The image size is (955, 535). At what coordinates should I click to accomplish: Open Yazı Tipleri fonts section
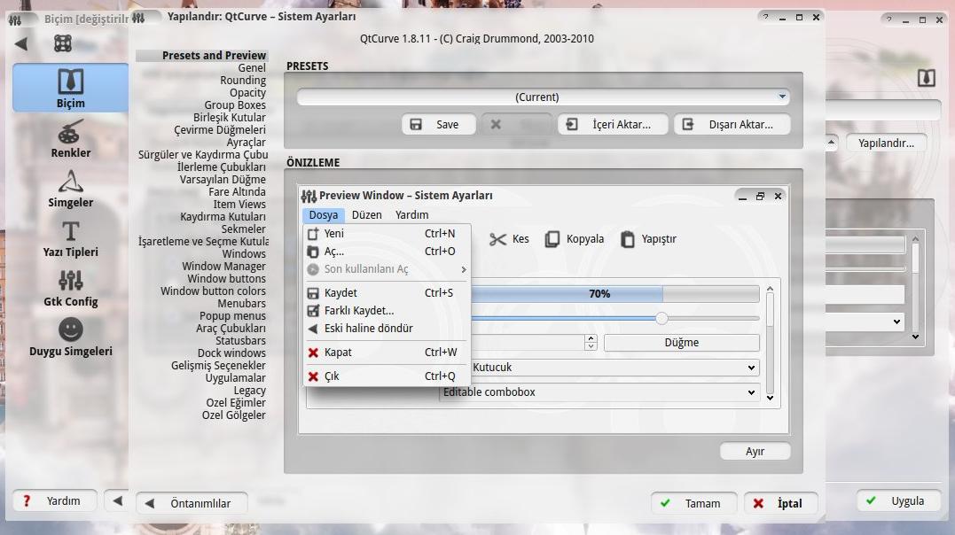click(x=71, y=238)
